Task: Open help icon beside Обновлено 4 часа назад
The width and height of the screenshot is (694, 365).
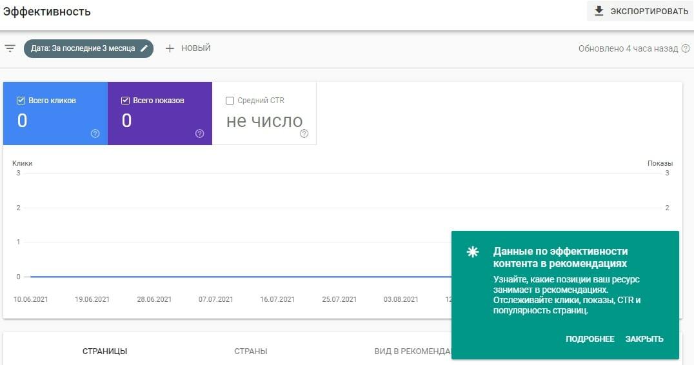Action: [x=686, y=48]
